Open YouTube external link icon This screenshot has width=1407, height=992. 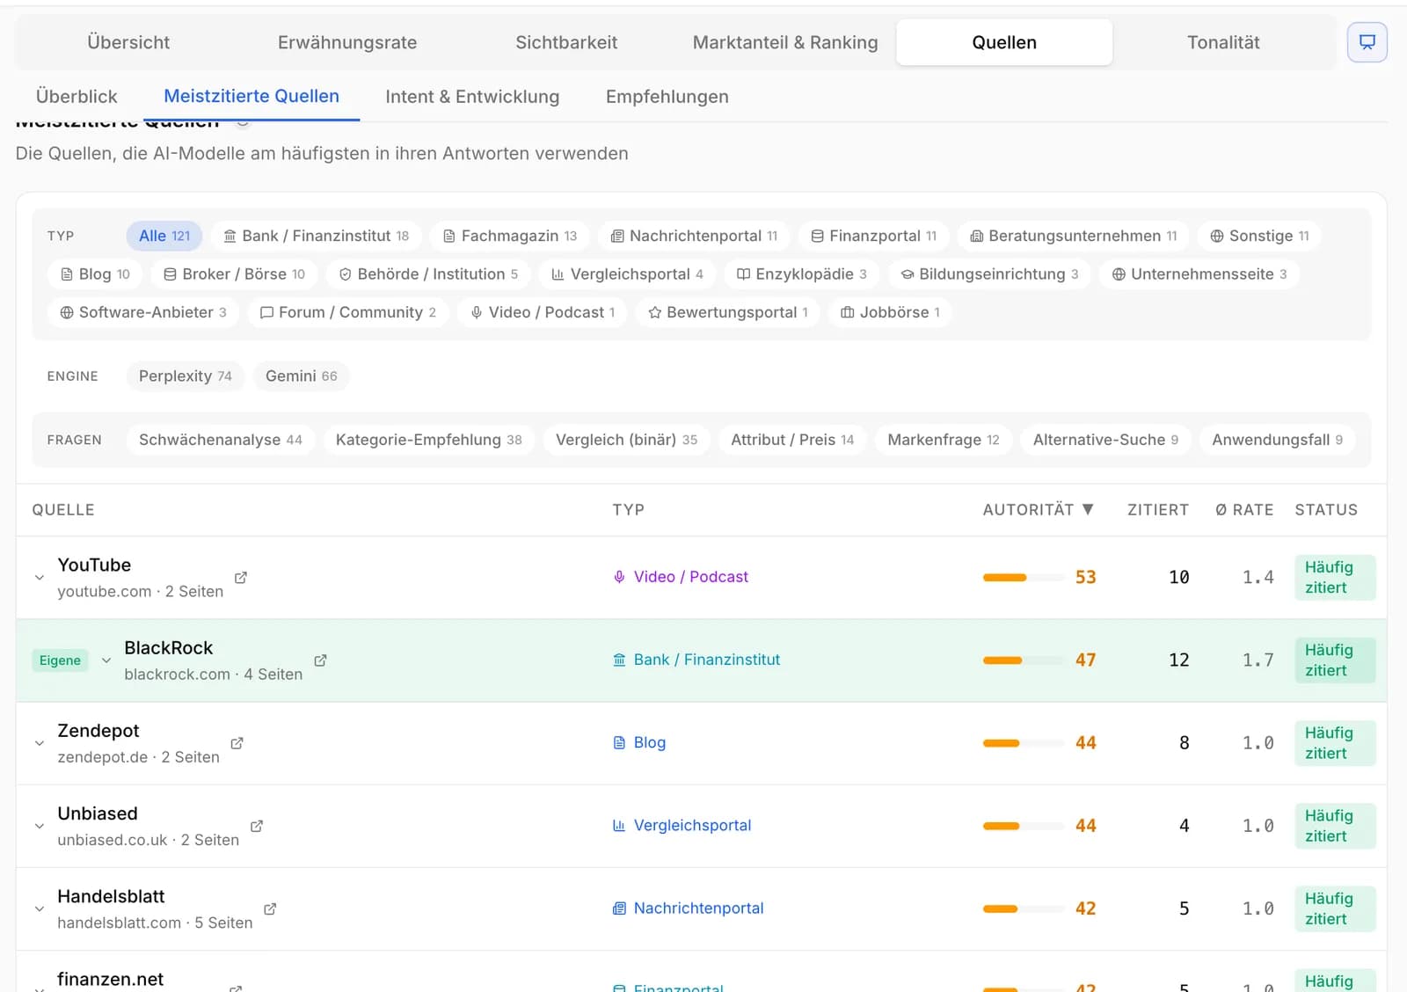(241, 578)
